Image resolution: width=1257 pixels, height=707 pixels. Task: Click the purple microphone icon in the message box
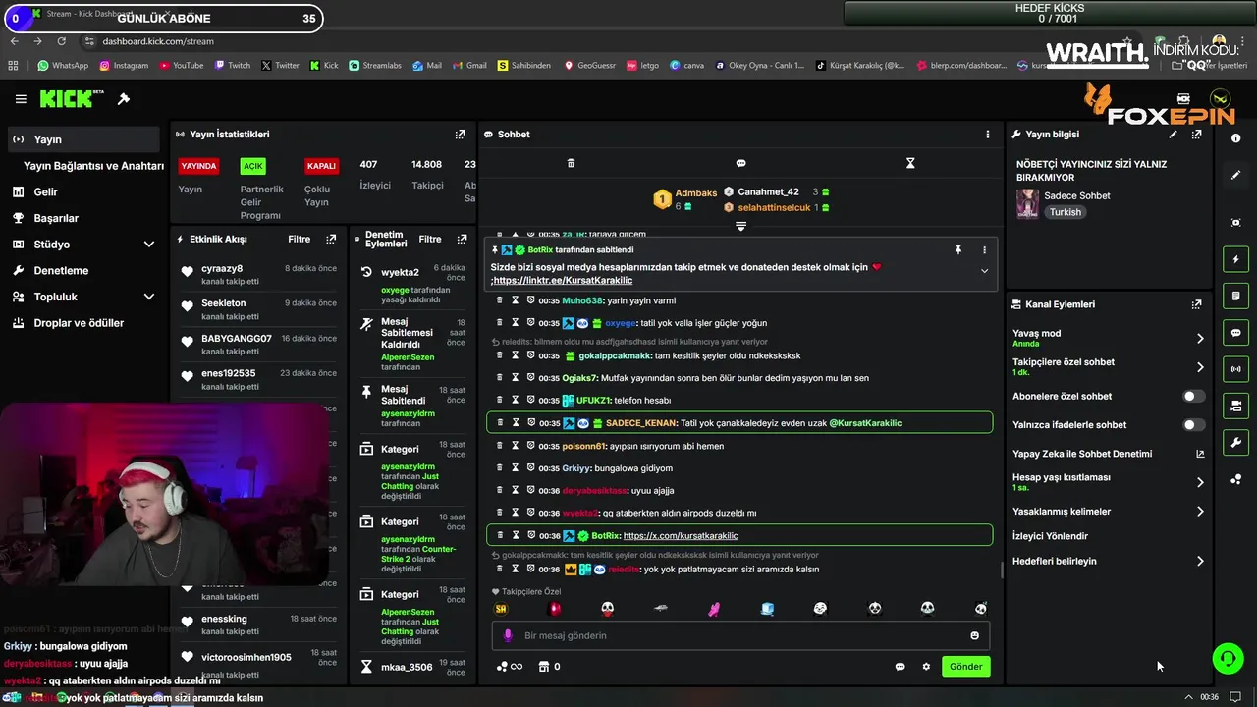(x=509, y=635)
